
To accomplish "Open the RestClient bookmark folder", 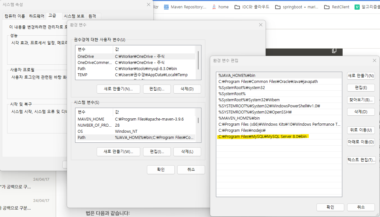I will pos(336,7).
